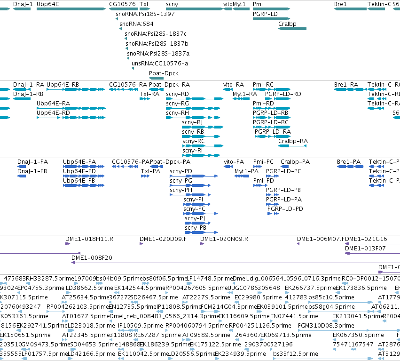Select the DnaJ-1-PA protein label
The image size is (400, 361).
click(32, 162)
